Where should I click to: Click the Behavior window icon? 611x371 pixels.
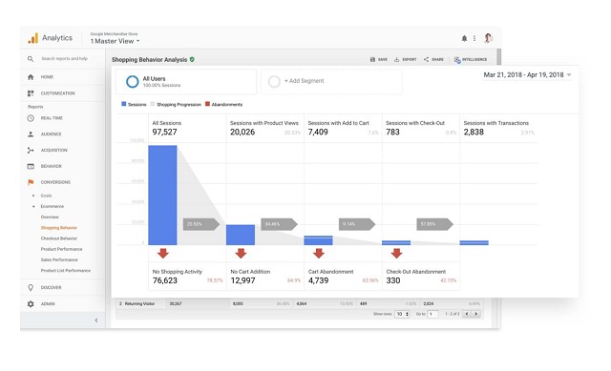(31, 166)
